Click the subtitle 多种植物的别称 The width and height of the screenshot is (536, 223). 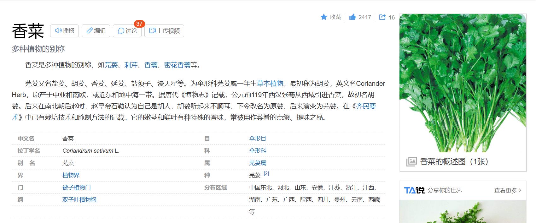(38, 49)
